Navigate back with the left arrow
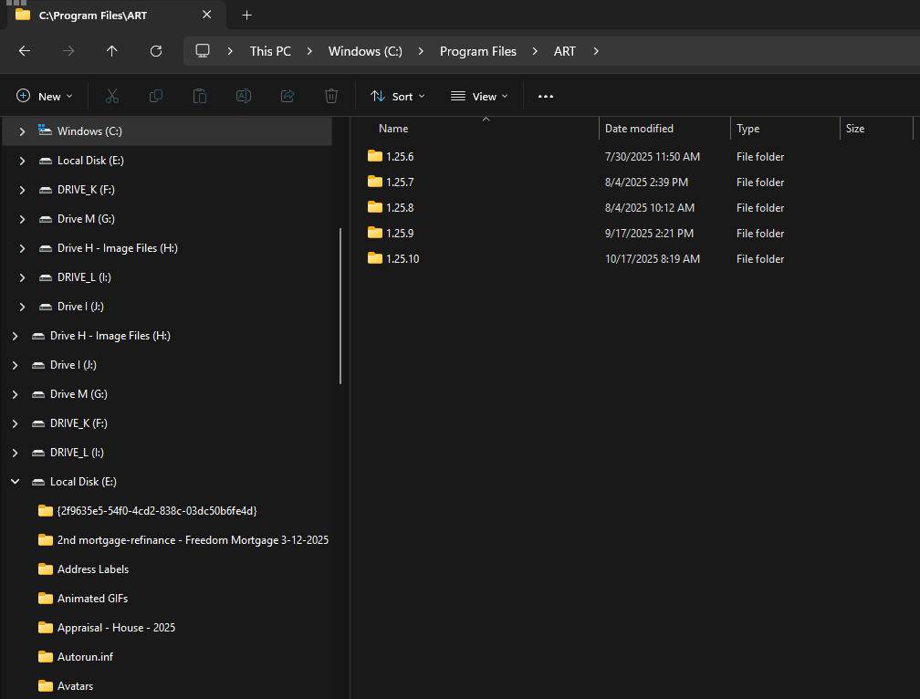The width and height of the screenshot is (920, 699). click(25, 51)
